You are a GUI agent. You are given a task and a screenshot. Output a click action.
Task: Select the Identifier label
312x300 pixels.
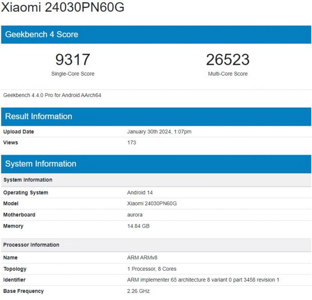coord(14,280)
